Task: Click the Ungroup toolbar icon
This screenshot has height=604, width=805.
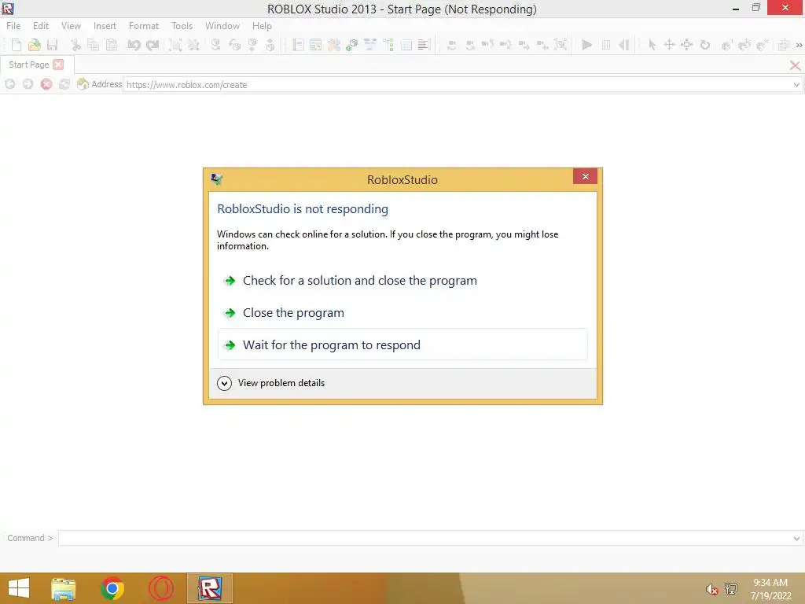Action: click(193, 45)
